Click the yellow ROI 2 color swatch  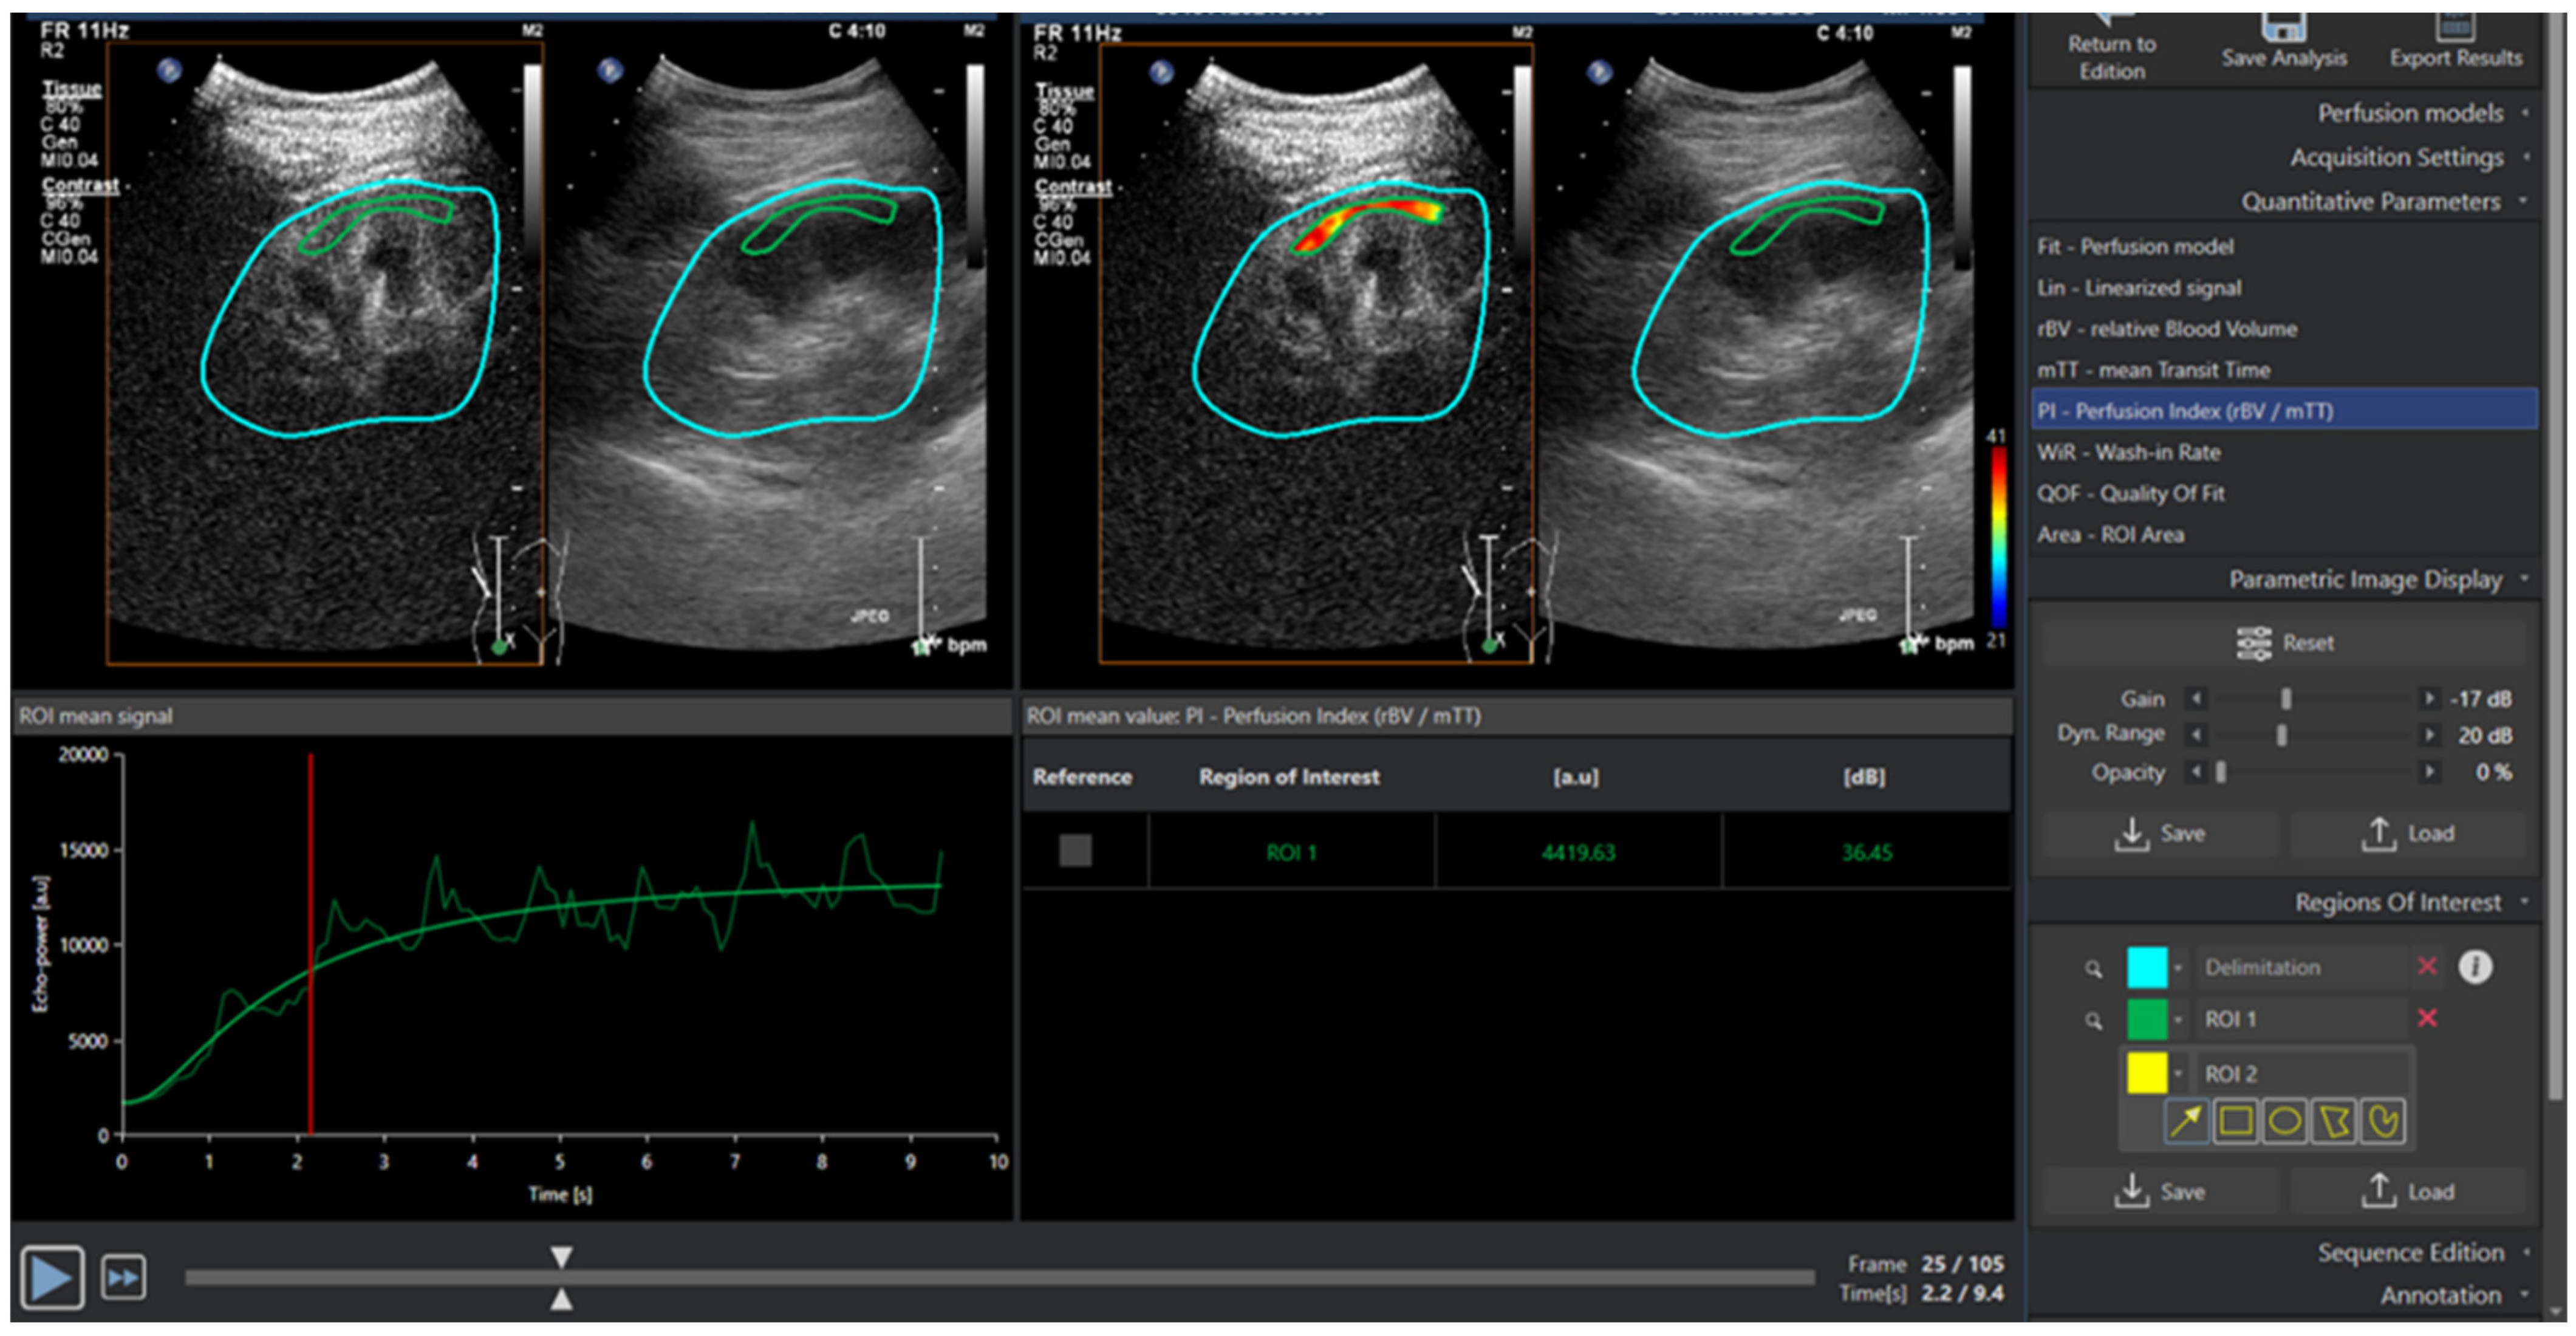pyautogui.click(x=2147, y=1073)
